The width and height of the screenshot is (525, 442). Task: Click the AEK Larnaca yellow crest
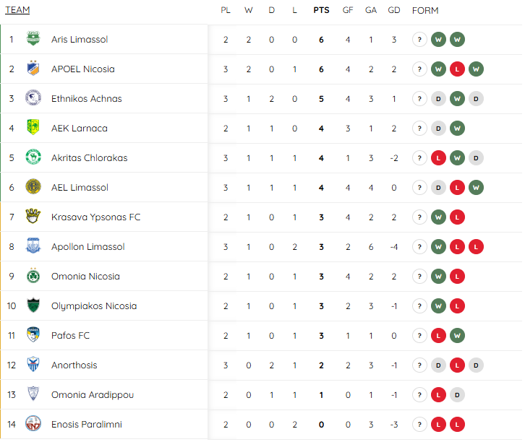[x=33, y=127]
